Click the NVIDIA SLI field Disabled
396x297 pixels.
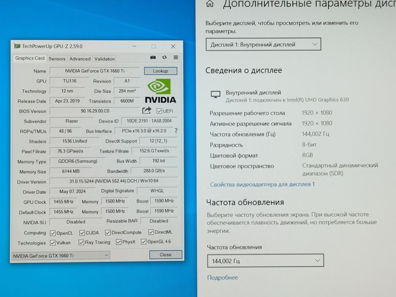(x=76, y=222)
